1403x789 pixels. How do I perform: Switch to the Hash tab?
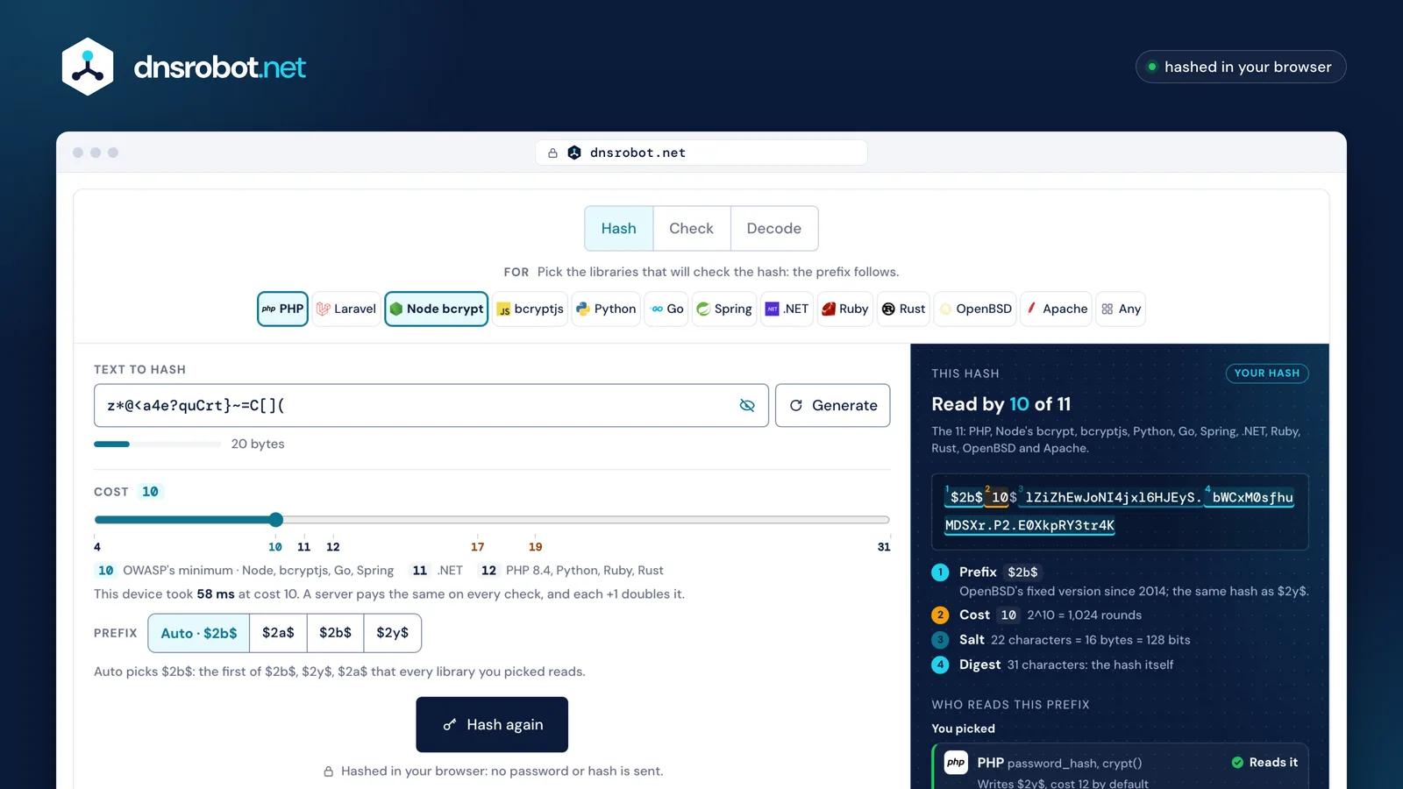point(619,229)
